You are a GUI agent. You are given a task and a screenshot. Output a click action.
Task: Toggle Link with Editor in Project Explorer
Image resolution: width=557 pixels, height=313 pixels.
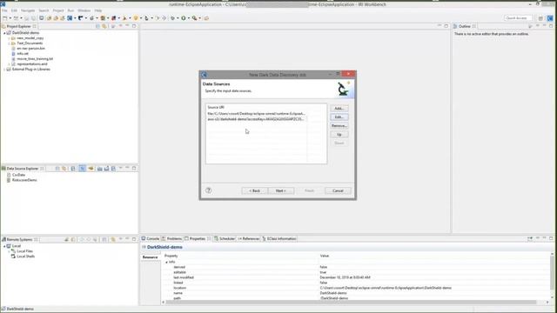(104, 26)
